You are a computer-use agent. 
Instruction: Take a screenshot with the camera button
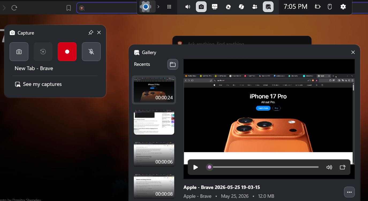19,52
